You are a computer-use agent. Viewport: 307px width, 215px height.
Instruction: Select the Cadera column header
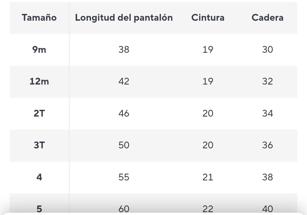267,18
